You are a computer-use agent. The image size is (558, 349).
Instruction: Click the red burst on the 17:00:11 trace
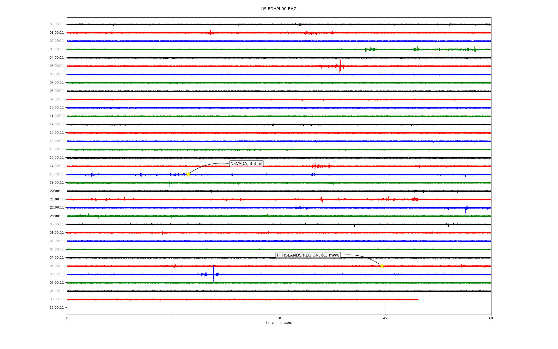(x=315, y=166)
